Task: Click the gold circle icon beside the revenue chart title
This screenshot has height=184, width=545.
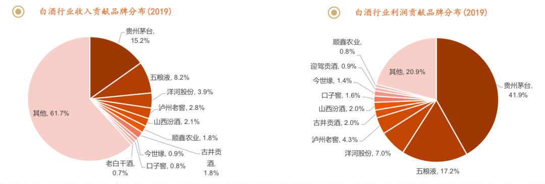Action: pos(18,12)
